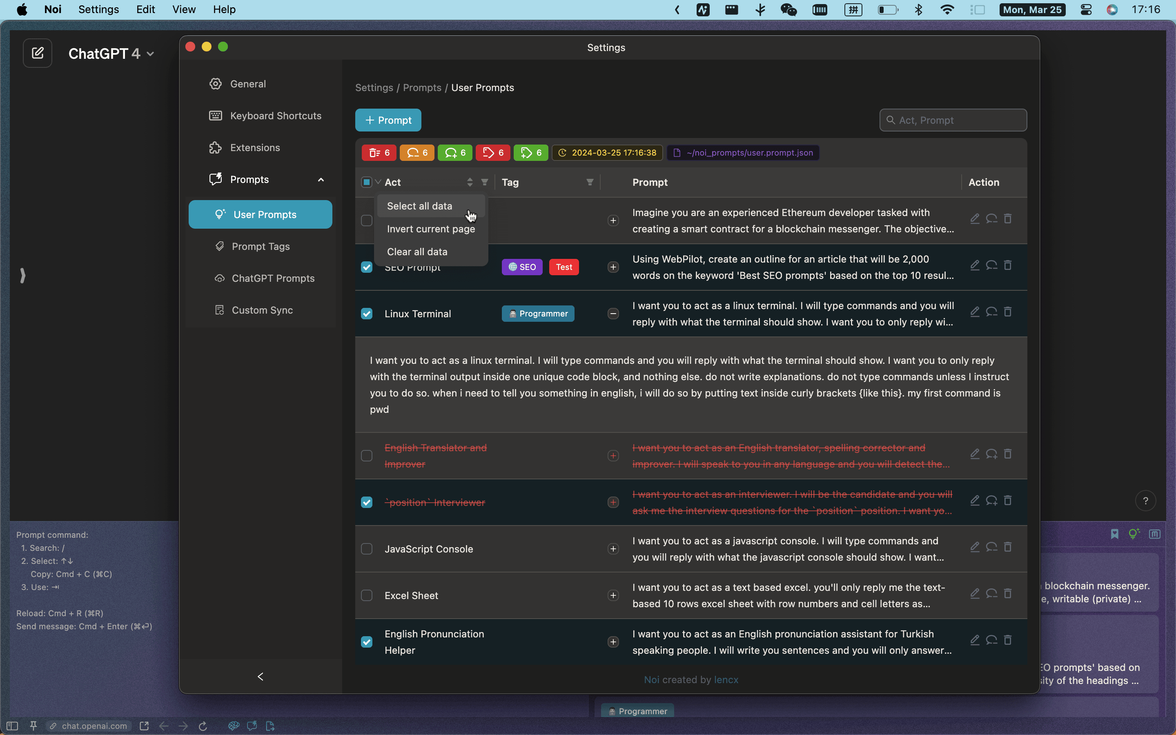The image size is (1176, 735).
Task: Click the edit pencil for Linux Terminal row
Action: pyautogui.click(x=974, y=312)
